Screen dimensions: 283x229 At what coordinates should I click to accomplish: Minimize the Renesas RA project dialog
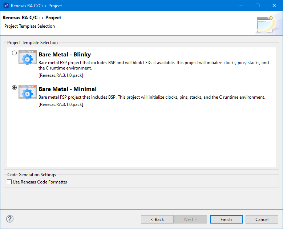240,5
